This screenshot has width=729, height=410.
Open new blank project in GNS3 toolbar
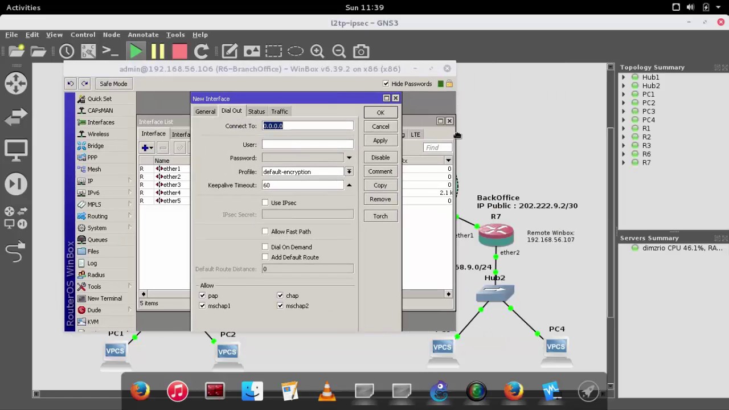pyautogui.click(x=17, y=51)
